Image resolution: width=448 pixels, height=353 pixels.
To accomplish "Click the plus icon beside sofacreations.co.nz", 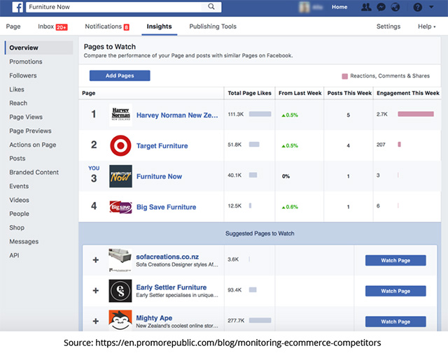I will coord(96,260).
